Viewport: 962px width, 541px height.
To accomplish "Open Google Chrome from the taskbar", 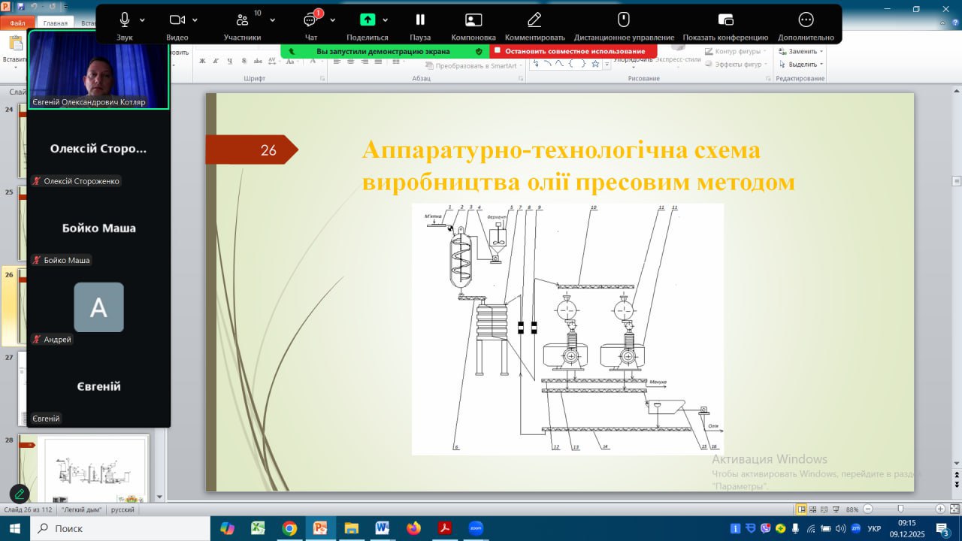I will click(289, 528).
